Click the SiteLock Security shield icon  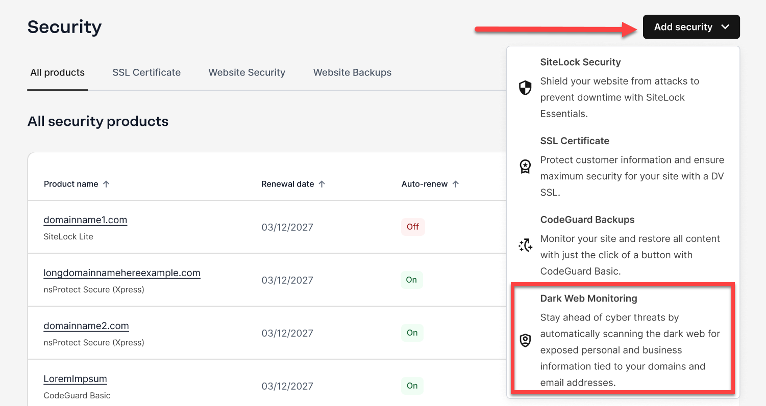[x=525, y=88]
